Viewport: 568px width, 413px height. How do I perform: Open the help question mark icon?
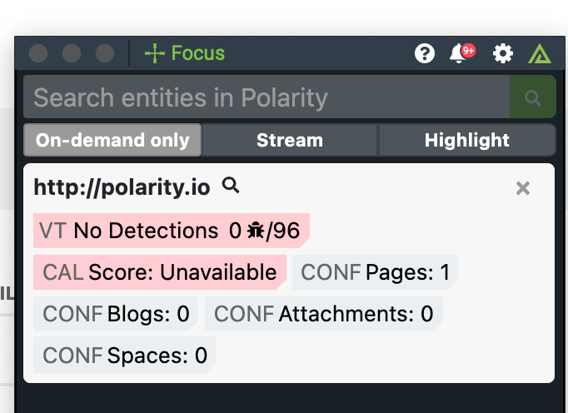click(x=425, y=53)
